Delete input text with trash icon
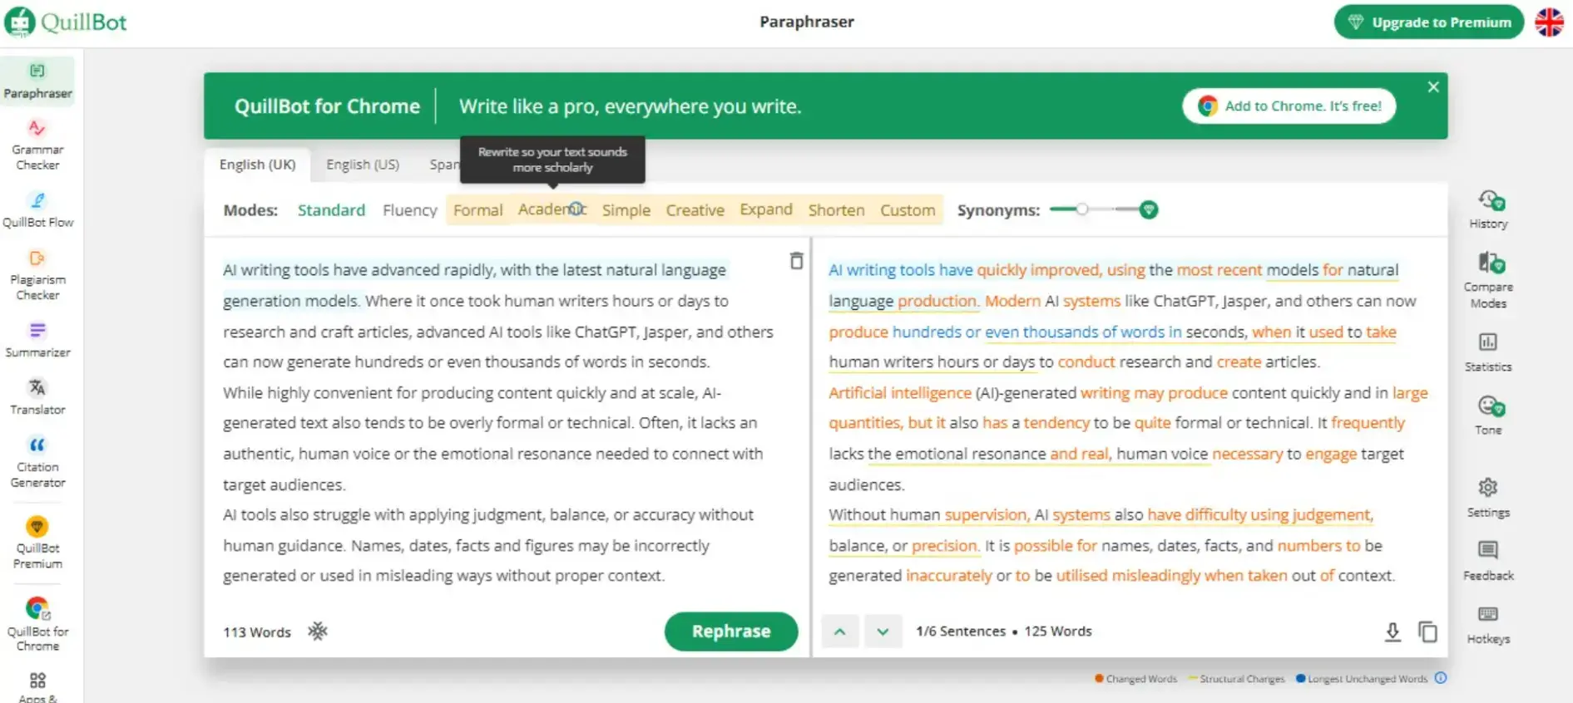Screen dimensions: 1573x703 point(796,261)
